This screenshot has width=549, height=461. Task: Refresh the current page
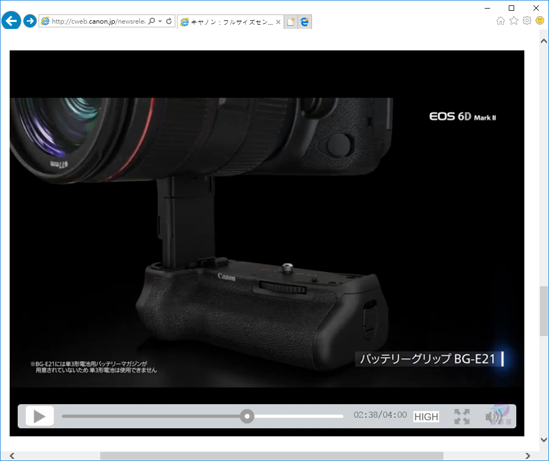(x=169, y=21)
